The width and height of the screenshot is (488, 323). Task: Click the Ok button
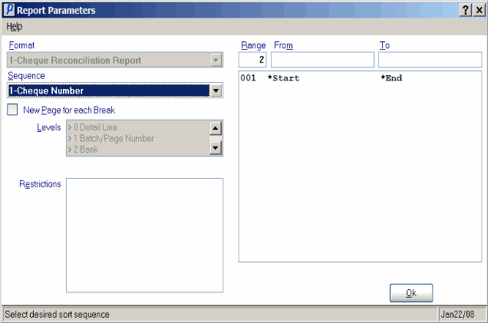(411, 293)
